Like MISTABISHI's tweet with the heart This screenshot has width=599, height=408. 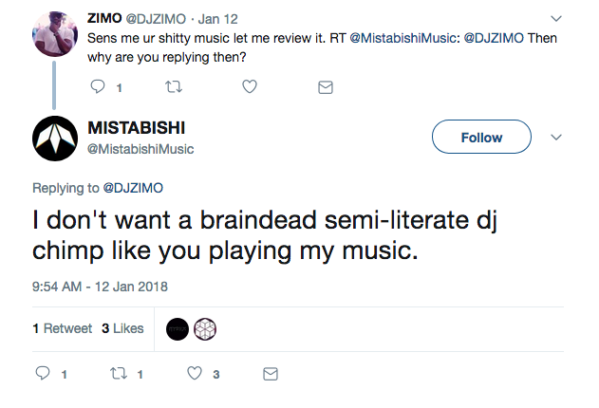[196, 375]
